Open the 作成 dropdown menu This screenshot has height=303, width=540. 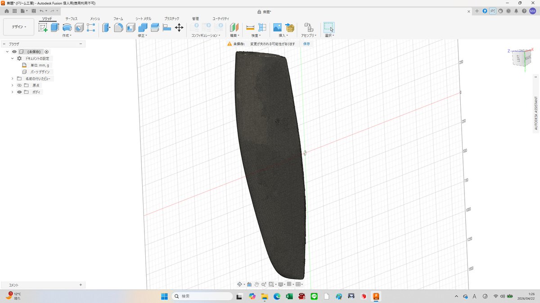[67, 35]
